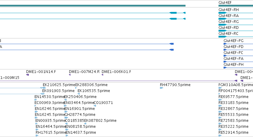This screenshot has height=137, width=253.
Task: Select the EK250406.5prime label
Action: [x=80, y=97]
